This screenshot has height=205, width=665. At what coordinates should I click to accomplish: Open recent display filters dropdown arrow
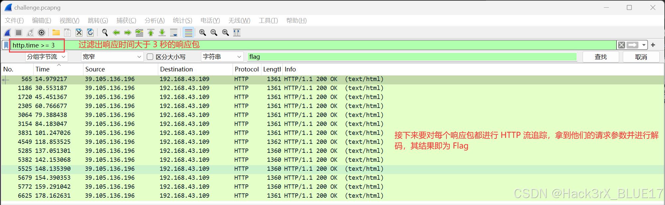[x=644, y=45]
